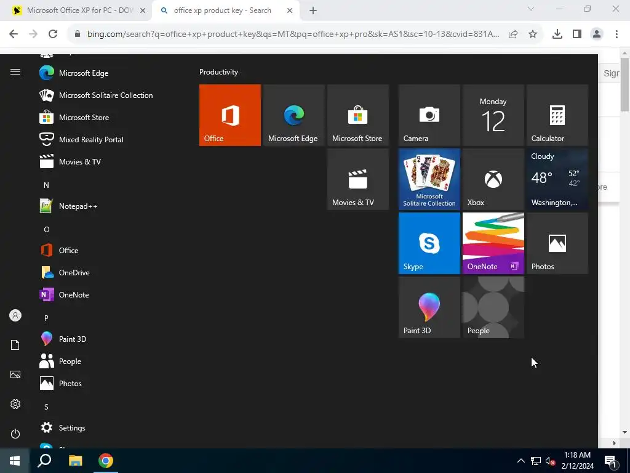
Task: Open the OneNote tile
Action: pyautogui.click(x=493, y=243)
